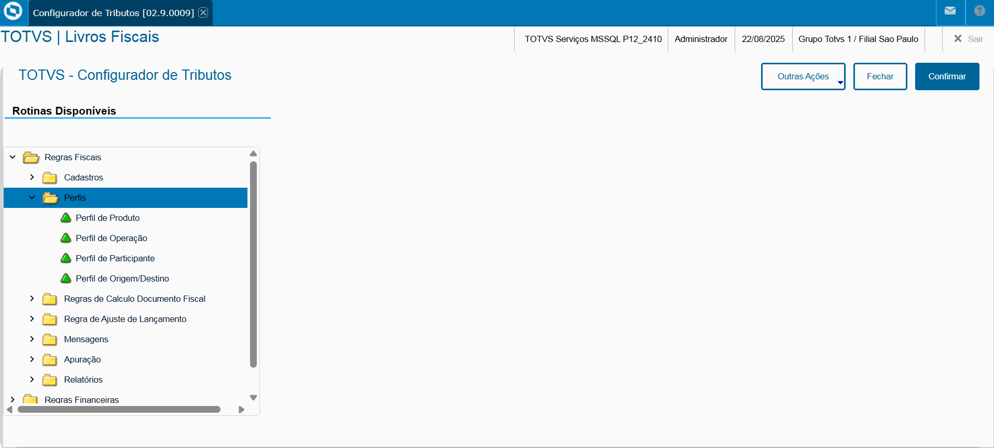The width and height of the screenshot is (994, 448).
Task: Select the Regras Fiscais tree label
Action: 73,157
